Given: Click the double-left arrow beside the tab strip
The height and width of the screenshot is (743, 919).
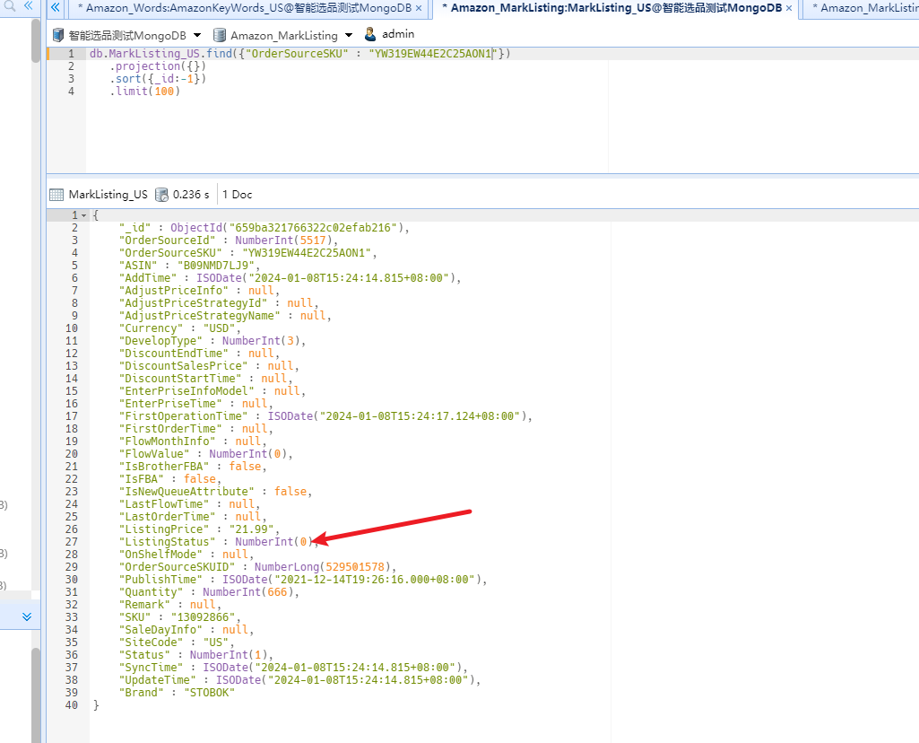Looking at the screenshot, I should 55,7.
